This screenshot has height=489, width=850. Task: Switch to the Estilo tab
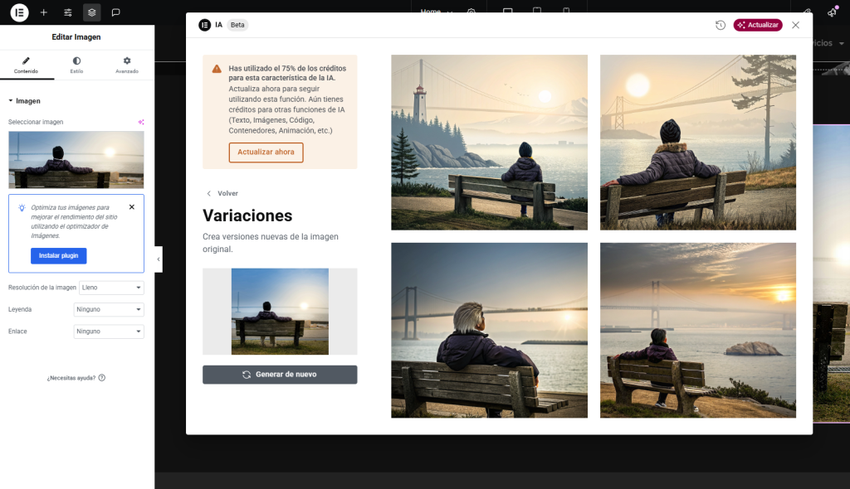coord(76,65)
